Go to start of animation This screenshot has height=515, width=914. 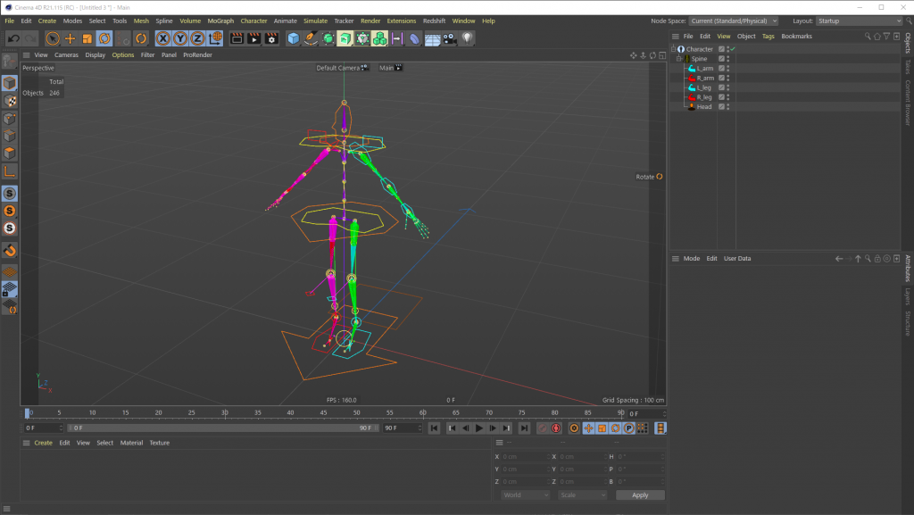coord(435,428)
